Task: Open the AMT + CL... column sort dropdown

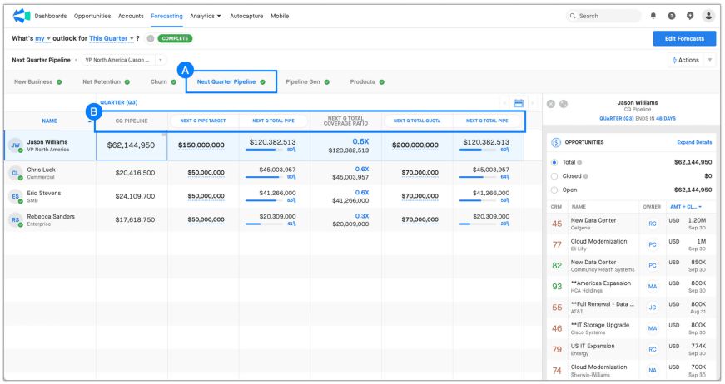Action: pos(686,207)
